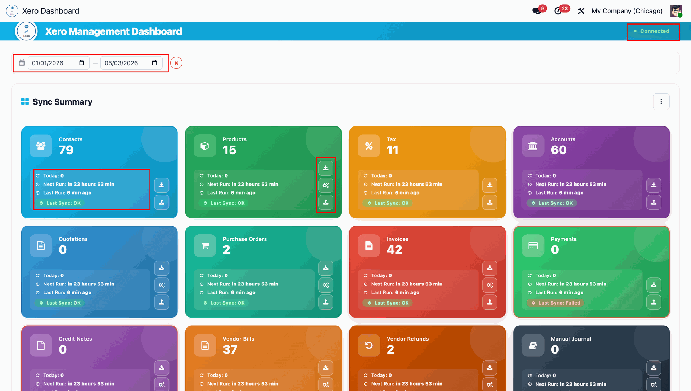The image size is (691, 391).
Task: Open My Company (Chicago) company switcher
Action: (627, 11)
